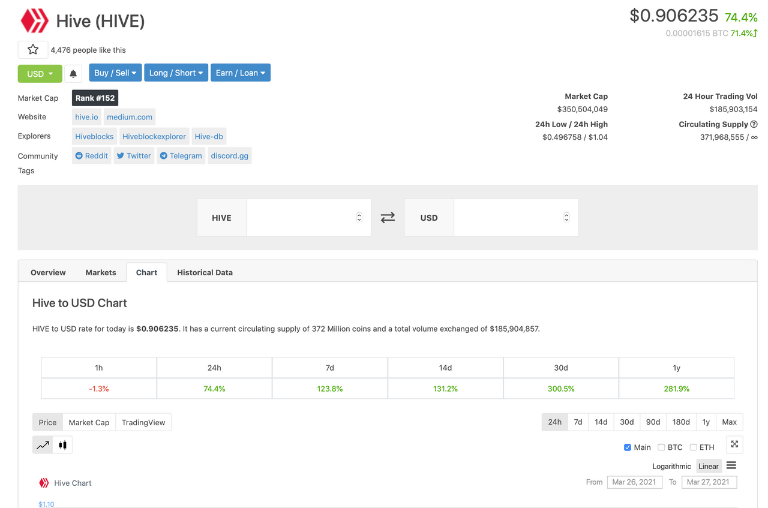Image resolution: width=768 pixels, height=508 pixels.
Task: Tick the BTC comparison checkbox
Action: coord(661,447)
